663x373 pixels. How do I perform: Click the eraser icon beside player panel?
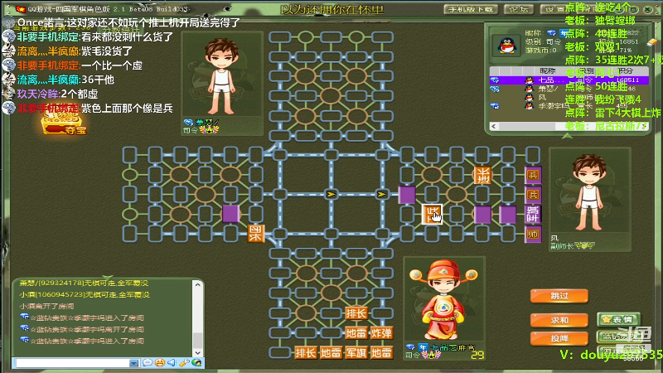coord(652,42)
